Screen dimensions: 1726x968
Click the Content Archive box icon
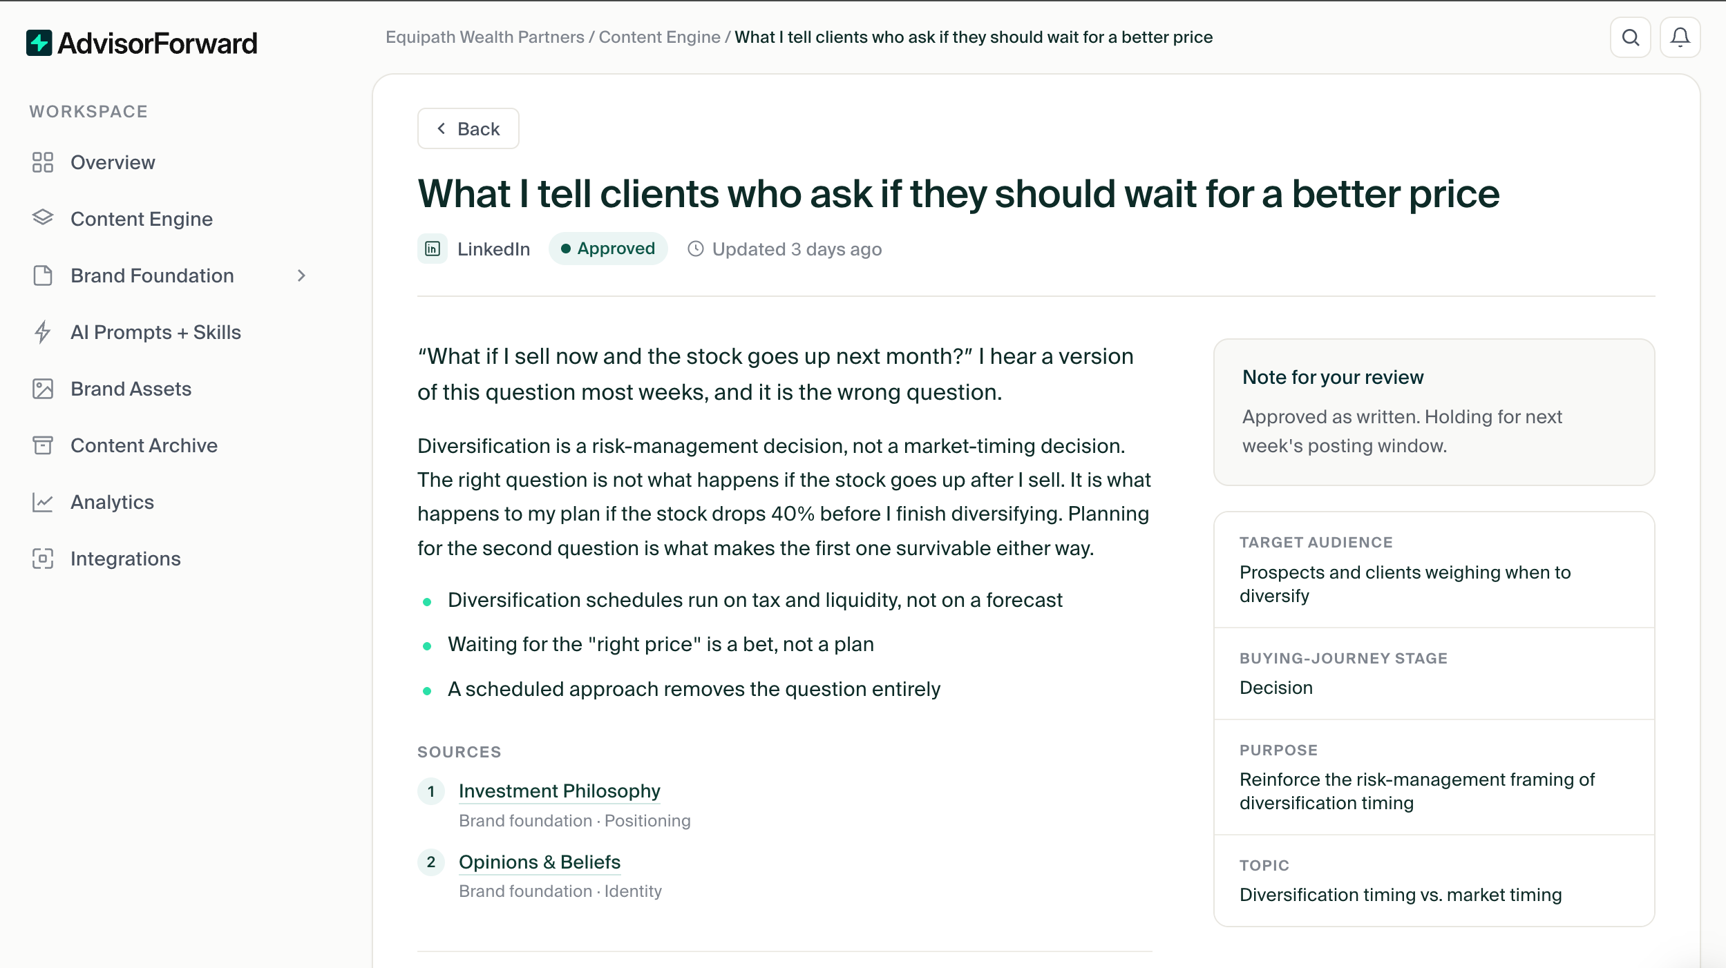(x=43, y=445)
